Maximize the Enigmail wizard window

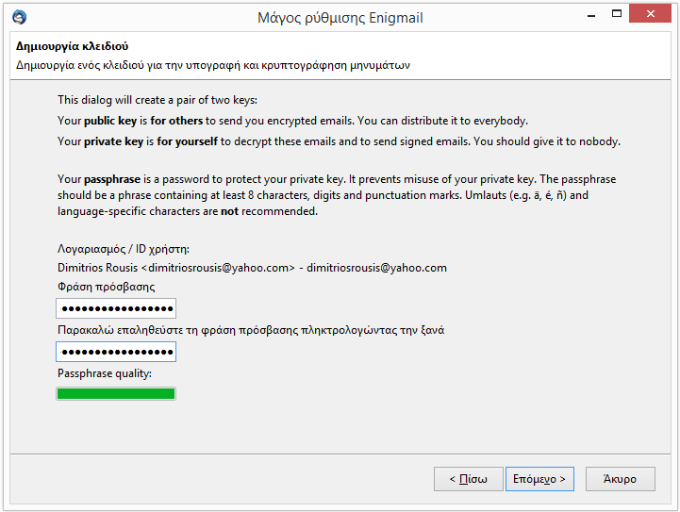[x=616, y=14]
